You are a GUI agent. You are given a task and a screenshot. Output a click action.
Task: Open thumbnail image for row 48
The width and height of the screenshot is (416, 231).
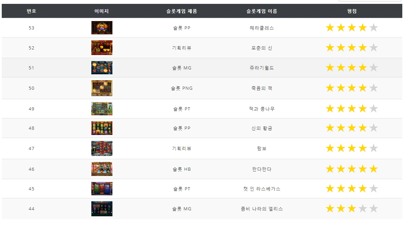[102, 128]
